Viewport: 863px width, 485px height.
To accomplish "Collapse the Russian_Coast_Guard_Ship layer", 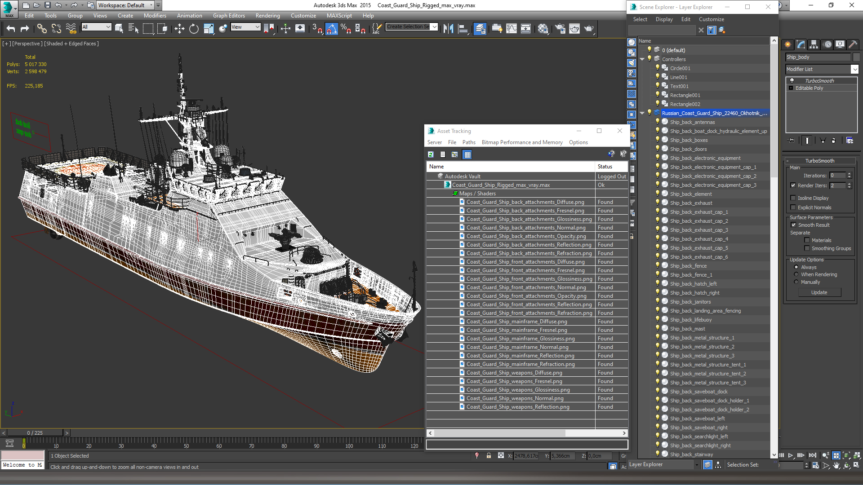I will [x=642, y=113].
